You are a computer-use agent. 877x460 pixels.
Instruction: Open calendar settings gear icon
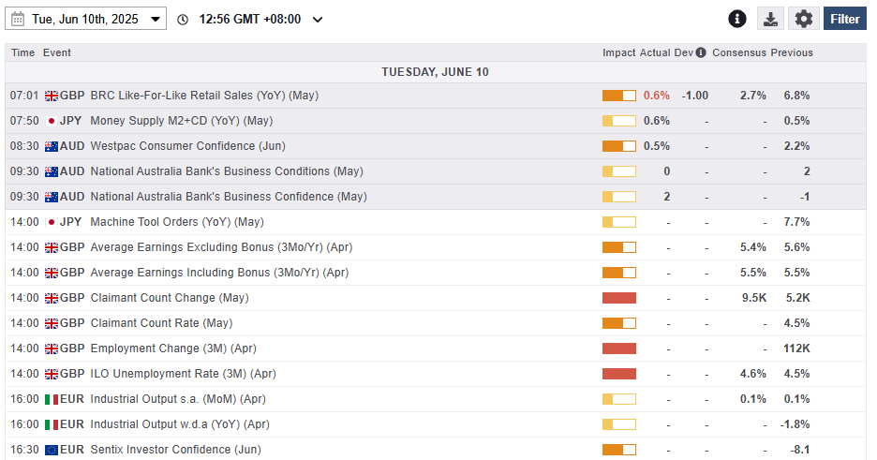pyautogui.click(x=804, y=19)
